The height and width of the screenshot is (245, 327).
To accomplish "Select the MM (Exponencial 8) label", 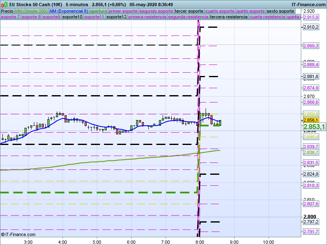I will click(69, 11).
